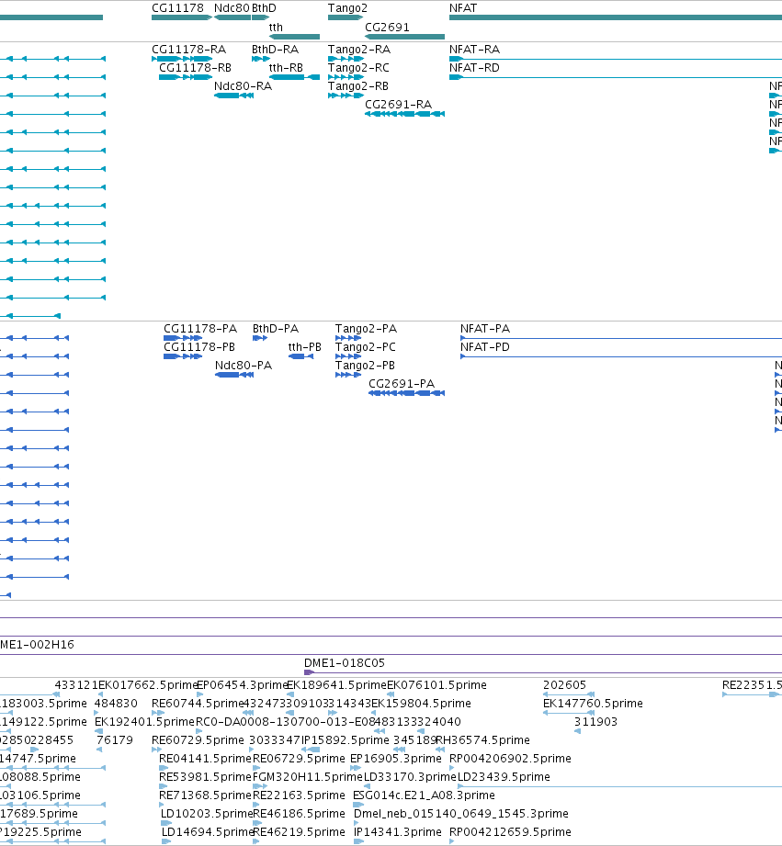Open the BthD gene label

click(264, 8)
